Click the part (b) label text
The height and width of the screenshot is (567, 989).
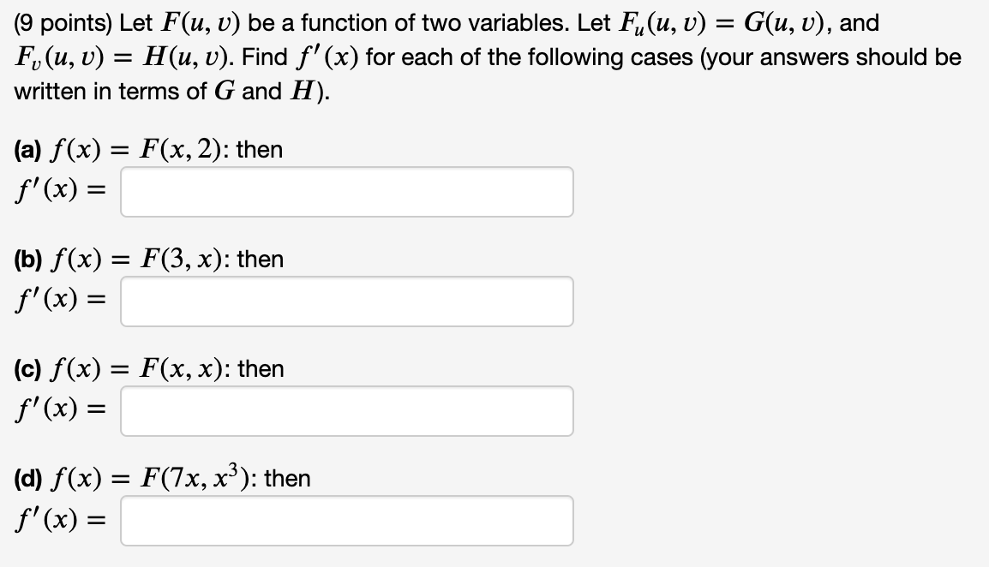pos(28,259)
